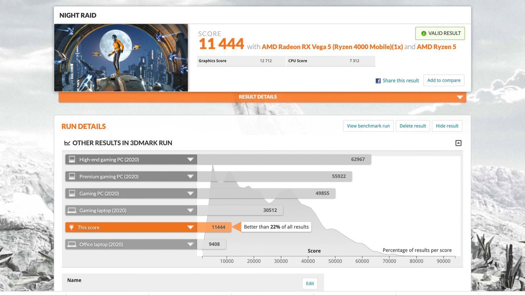
Task: Expand Office laptop (2020) dropdown arrow
Action: 190,244
